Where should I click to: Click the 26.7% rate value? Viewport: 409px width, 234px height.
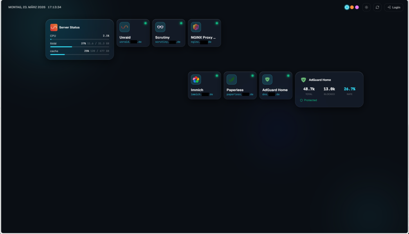[350, 89]
